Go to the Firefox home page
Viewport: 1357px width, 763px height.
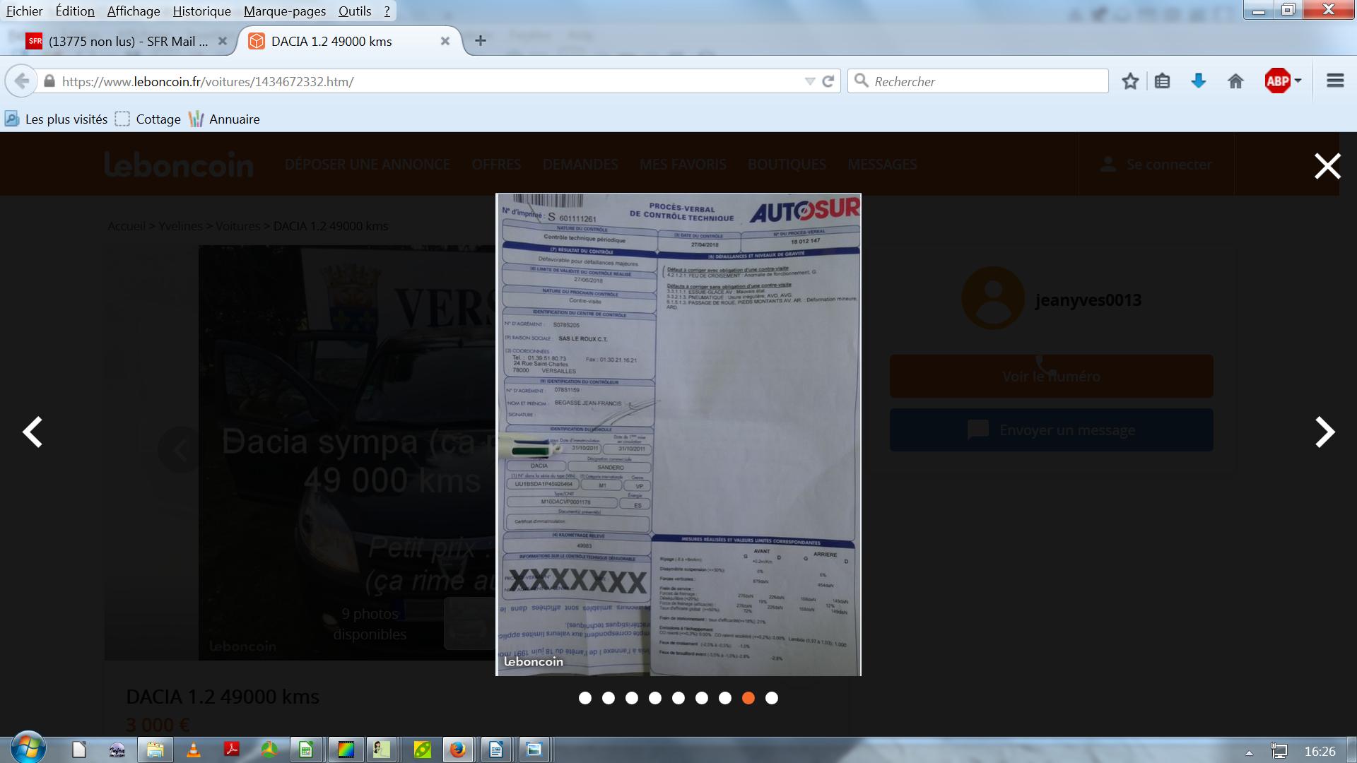coord(1235,81)
